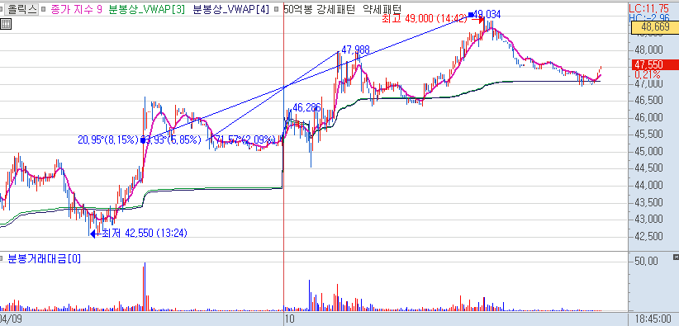Click the 04/09 date label on time axis
The height and width of the screenshot is (326, 679).
11,319
